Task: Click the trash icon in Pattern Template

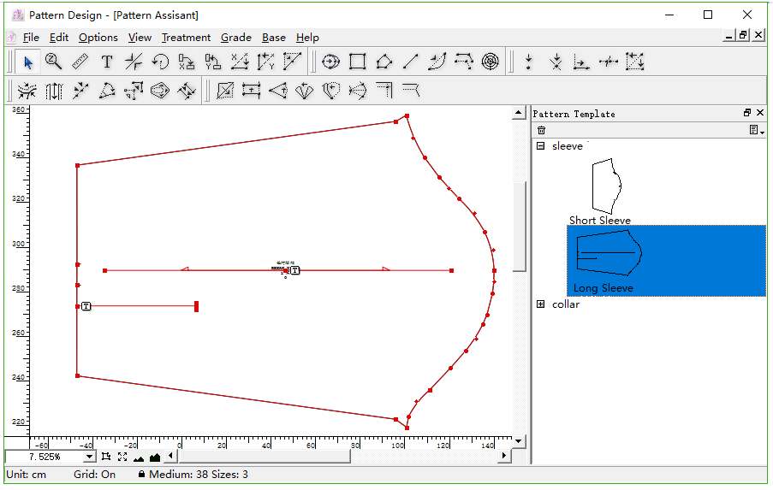Action: click(x=541, y=130)
